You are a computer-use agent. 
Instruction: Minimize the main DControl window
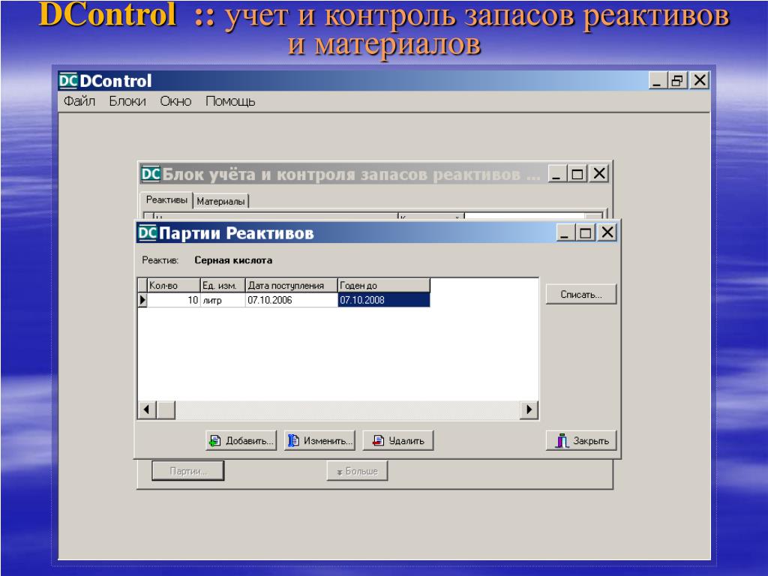click(x=657, y=79)
